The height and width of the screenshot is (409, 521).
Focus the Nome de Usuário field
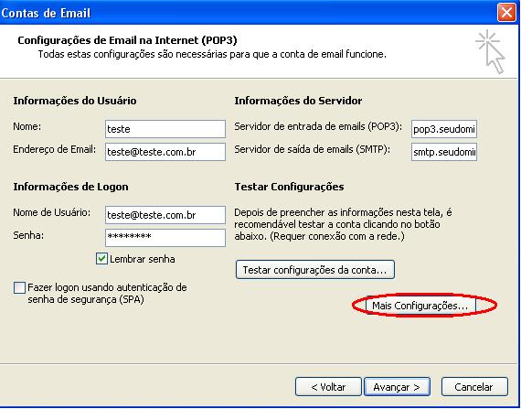(x=165, y=215)
